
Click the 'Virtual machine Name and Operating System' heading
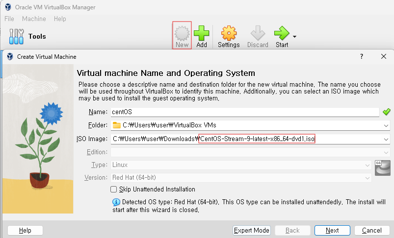coord(166,73)
